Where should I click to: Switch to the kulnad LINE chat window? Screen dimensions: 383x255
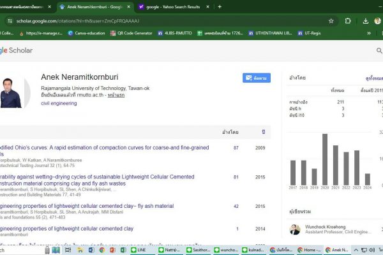254,250
